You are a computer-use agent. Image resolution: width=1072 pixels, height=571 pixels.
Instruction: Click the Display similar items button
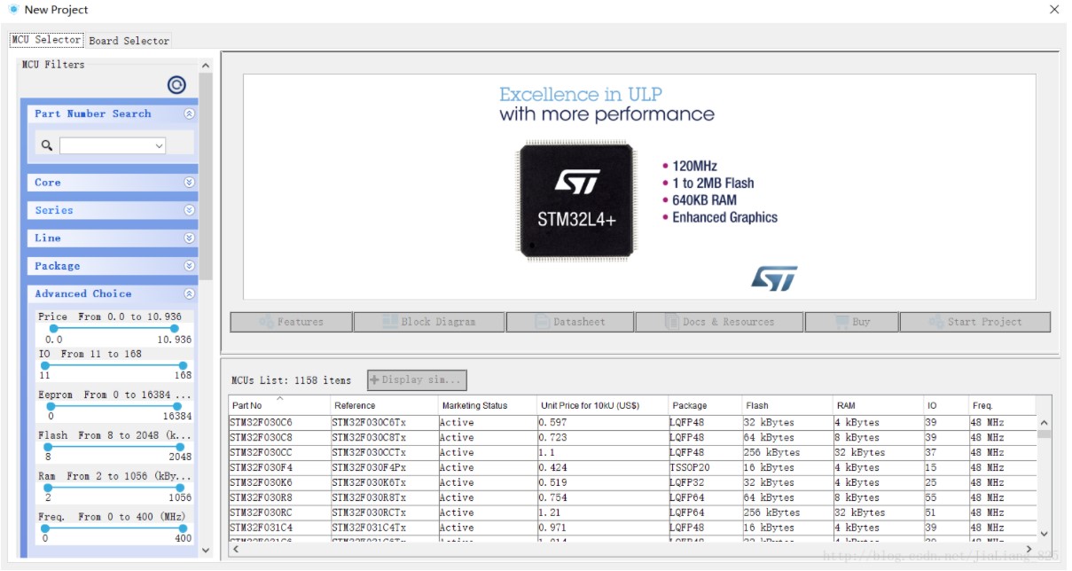click(x=417, y=380)
